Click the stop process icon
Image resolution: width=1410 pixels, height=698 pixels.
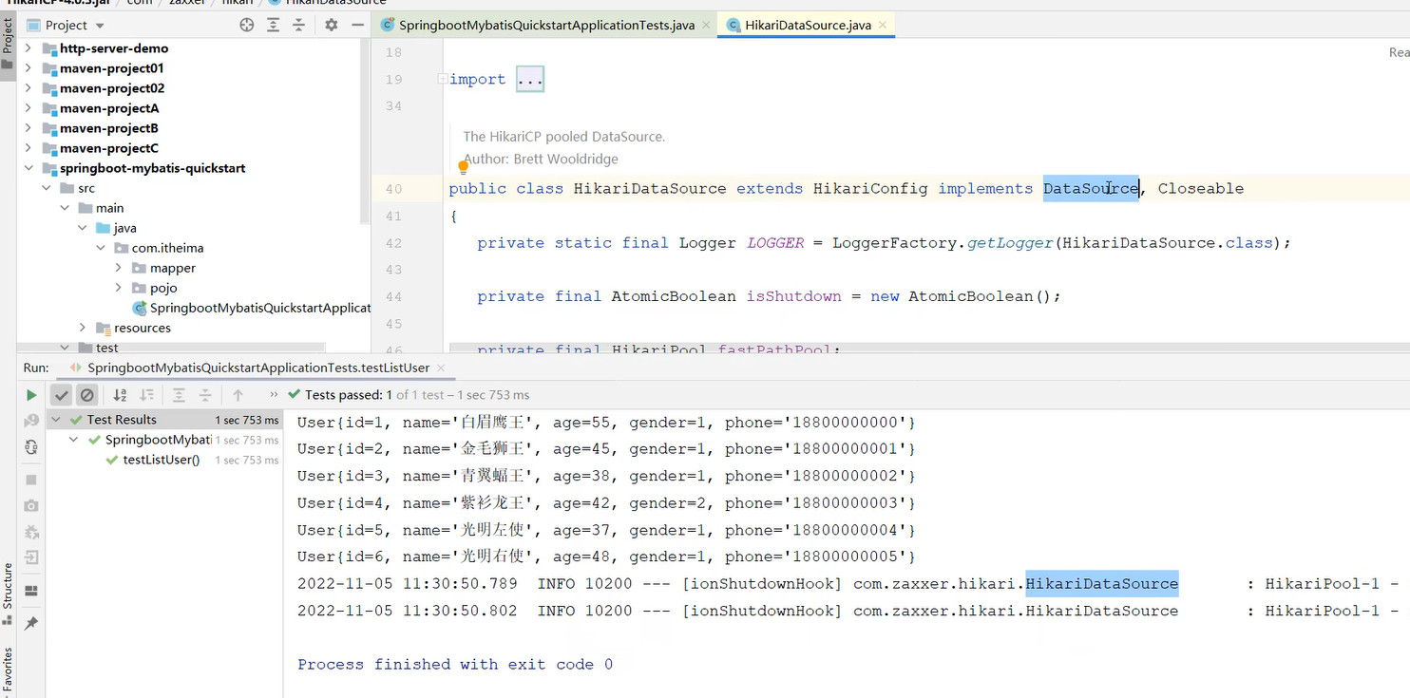tap(30, 480)
